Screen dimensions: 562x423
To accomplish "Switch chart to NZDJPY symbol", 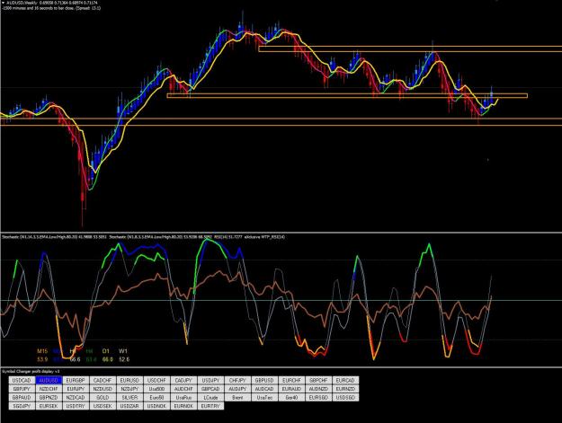I will [x=129, y=389].
